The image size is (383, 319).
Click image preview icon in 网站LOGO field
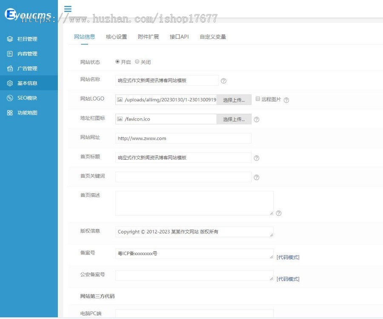(x=120, y=100)
